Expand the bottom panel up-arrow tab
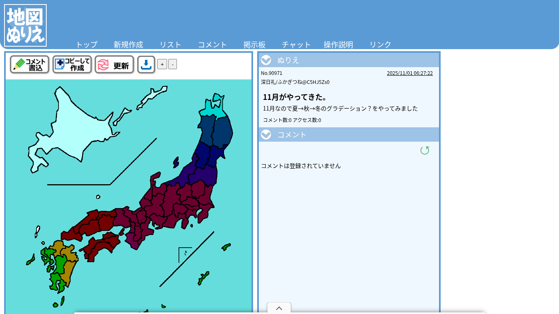 click(x=279, y=308)
